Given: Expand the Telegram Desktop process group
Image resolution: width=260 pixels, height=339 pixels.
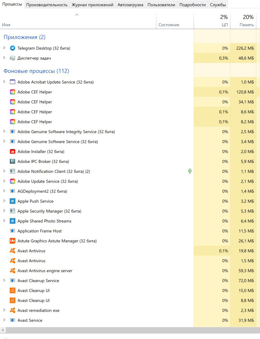Looking at the screenshot, I should 4,48.
